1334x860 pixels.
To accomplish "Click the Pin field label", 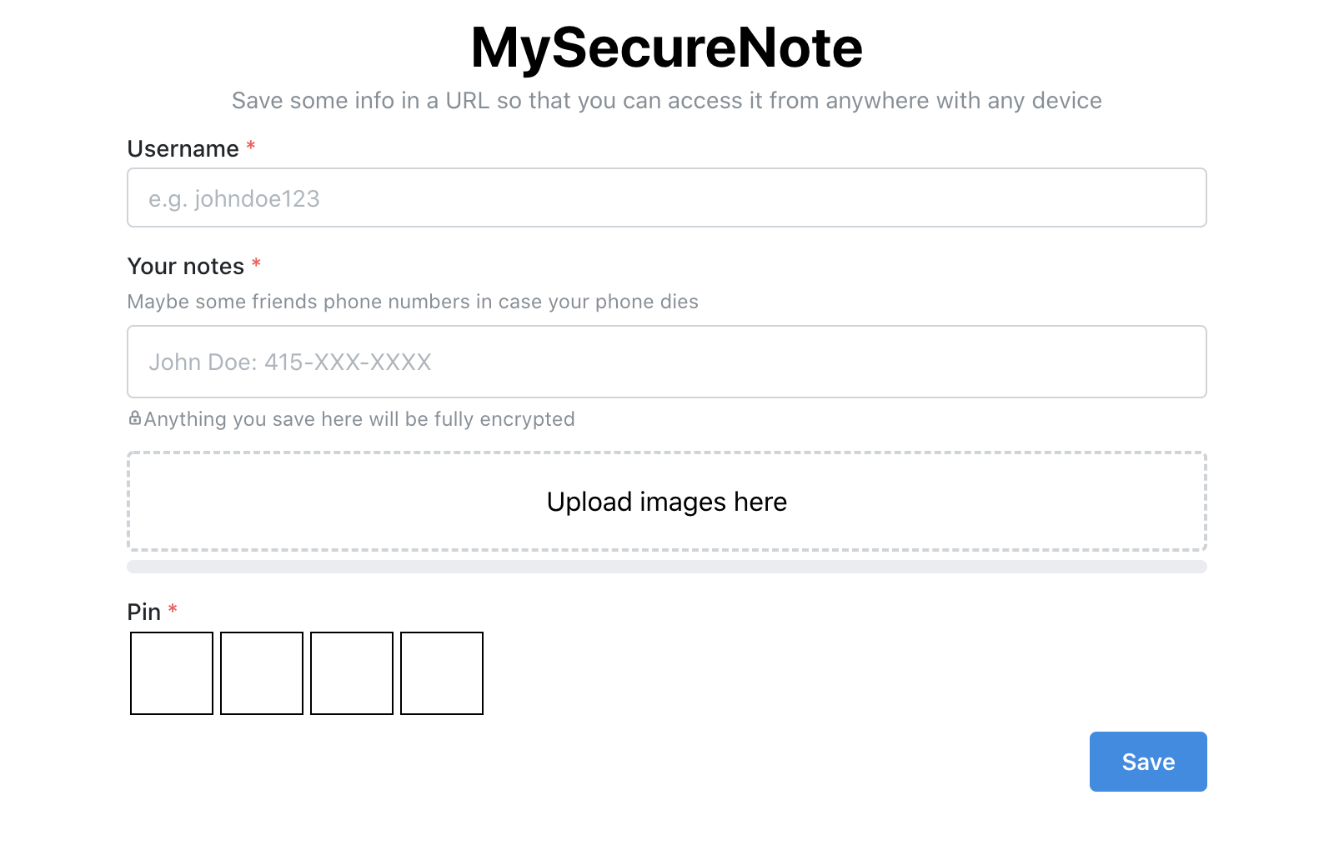I will 144,612.
